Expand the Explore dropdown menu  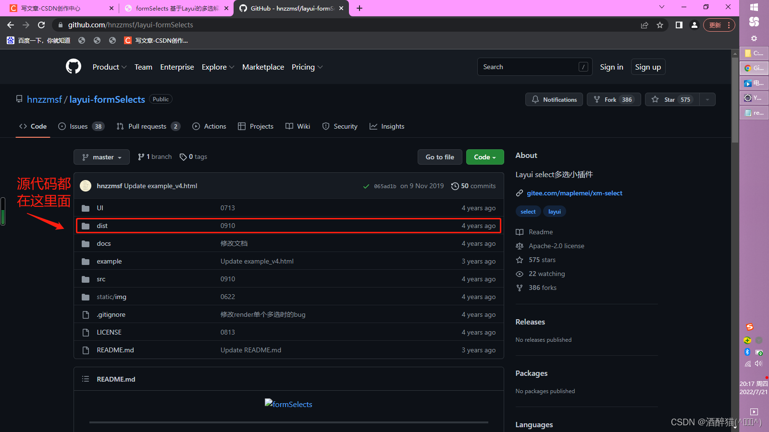(x=218, y=67)
